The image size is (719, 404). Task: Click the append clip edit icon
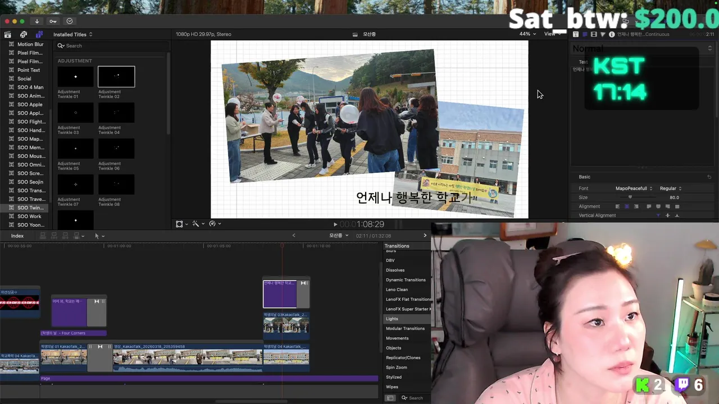click(x=66, y=236)
